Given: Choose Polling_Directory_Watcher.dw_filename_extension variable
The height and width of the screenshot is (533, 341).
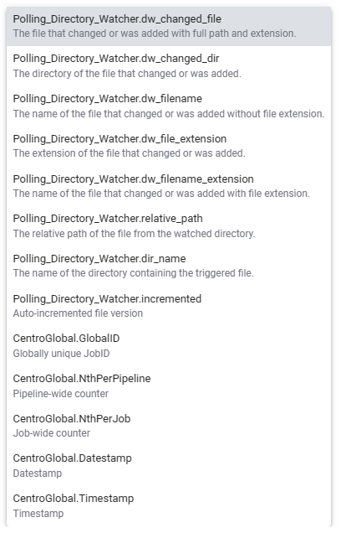Looking at the screenshot, I should 169,186.
